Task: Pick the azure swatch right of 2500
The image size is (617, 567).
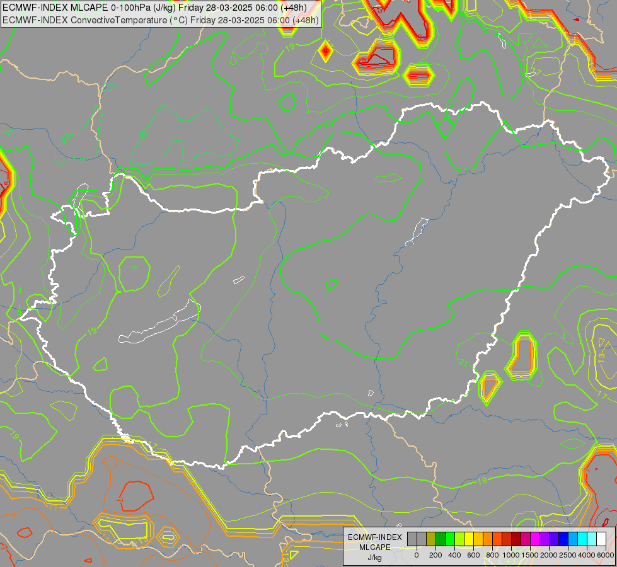Action: tap(574, 539)
